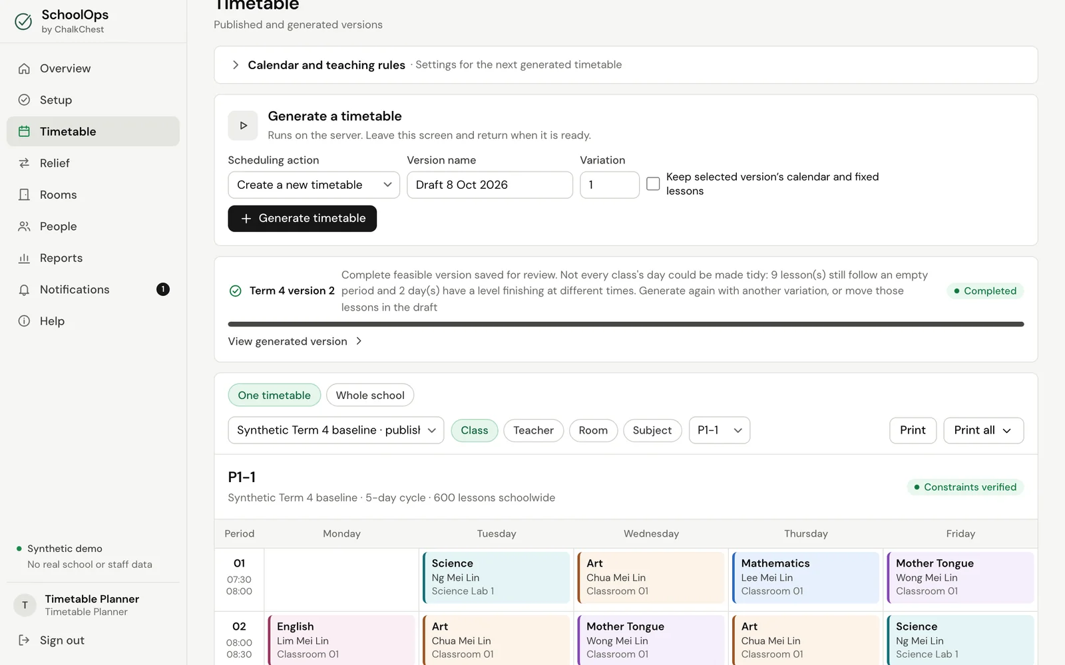Image resolution: width=1065 pixels, height=665 pixels.
Task: Open the Synthetic Term 4 baseline version dropdown
Action: tap(335, 430)
